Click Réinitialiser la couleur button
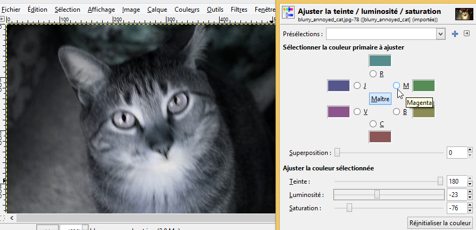Image resolution: width=476 pixels, height=230 pixels. click(440, 223)
